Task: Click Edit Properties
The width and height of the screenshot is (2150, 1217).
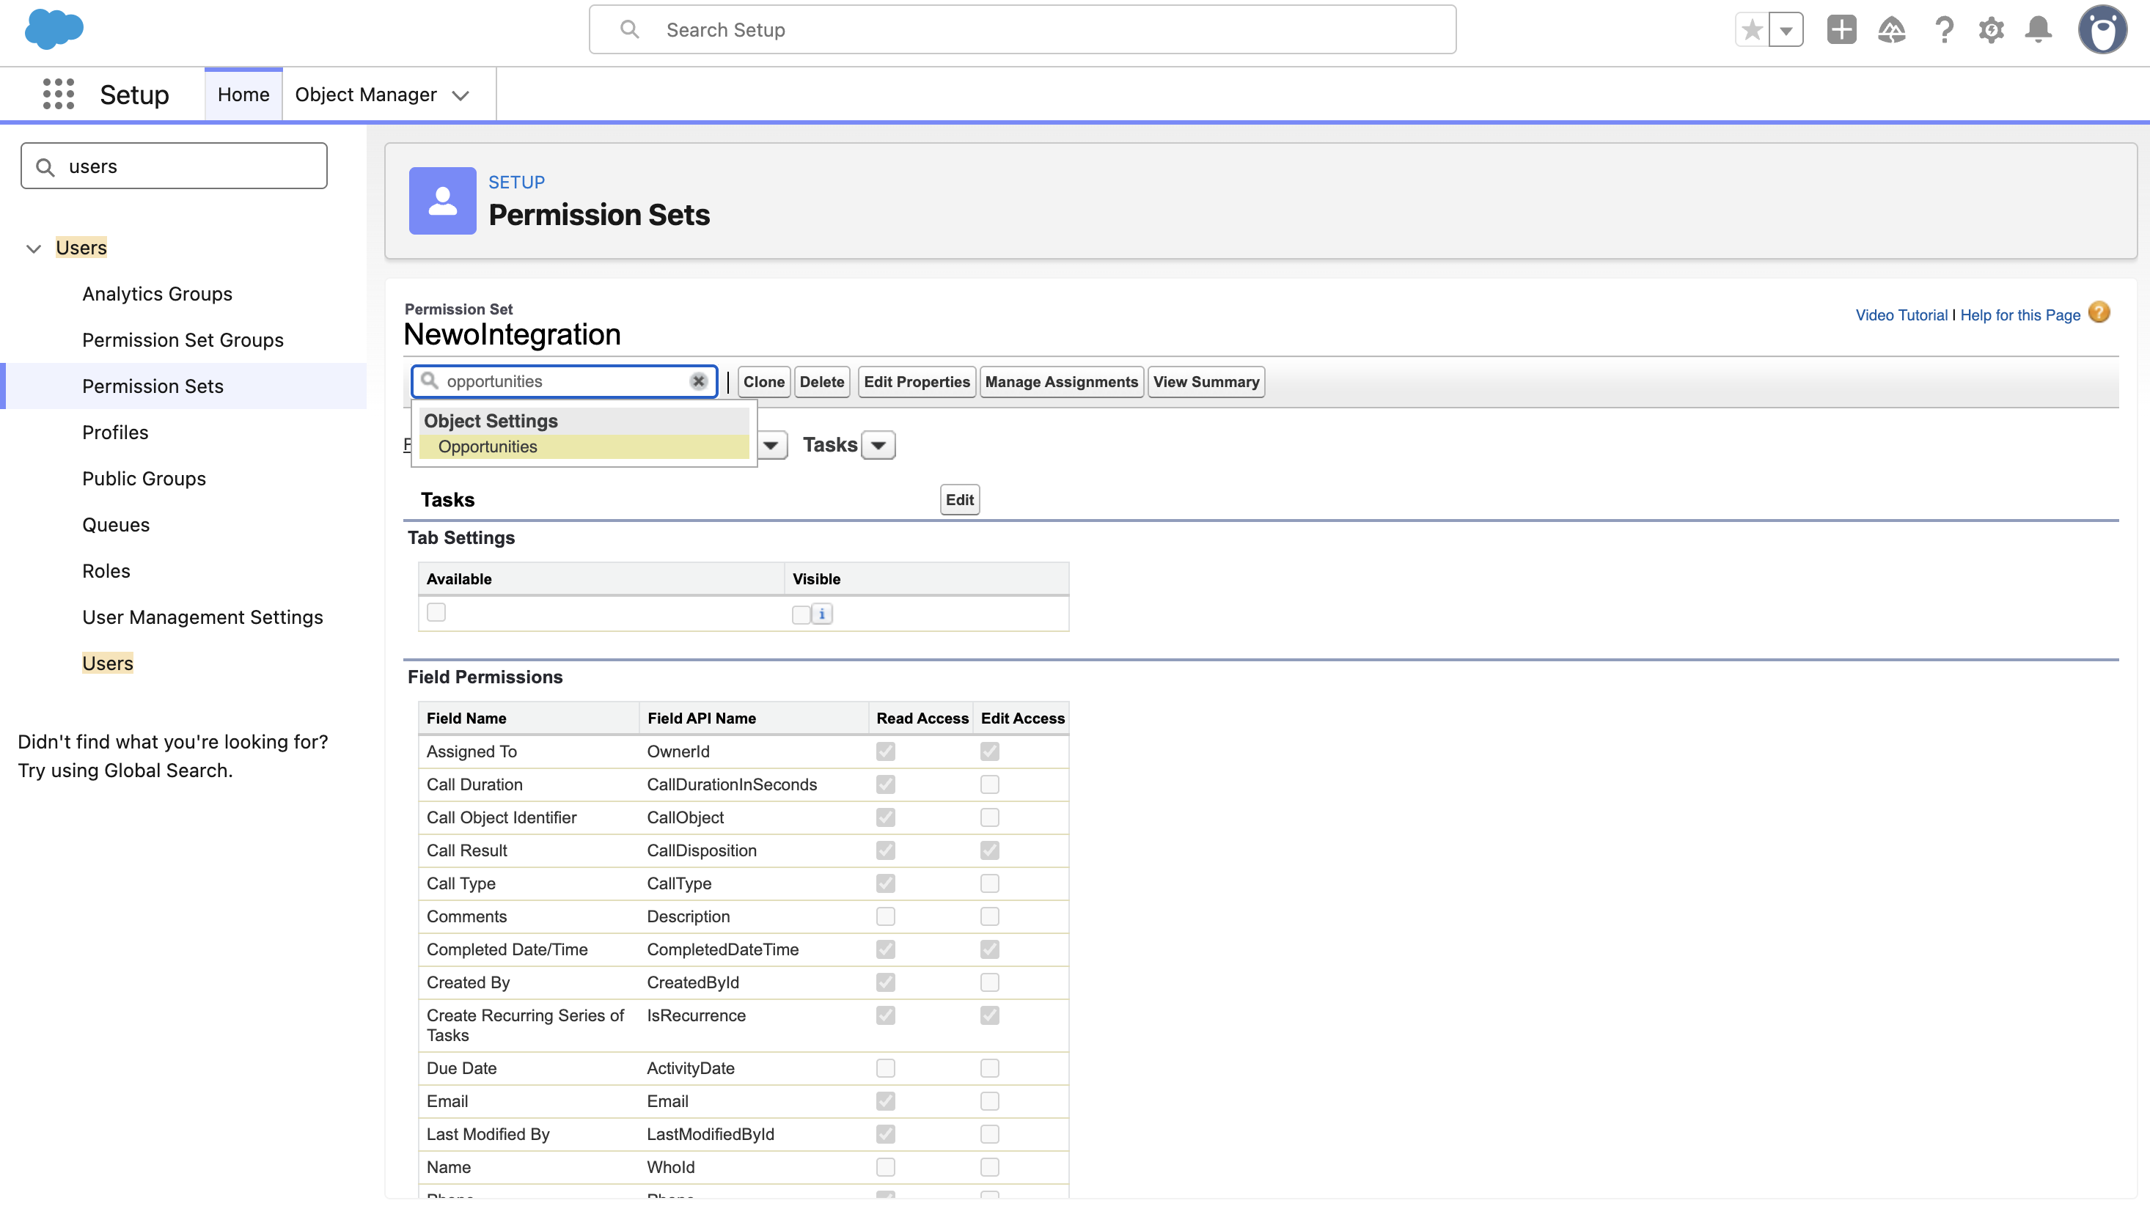Action: (917, 382)
